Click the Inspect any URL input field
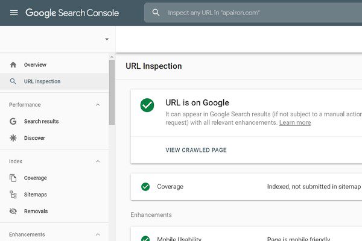This screenshot has width=362, height=241. coord(253,13)
